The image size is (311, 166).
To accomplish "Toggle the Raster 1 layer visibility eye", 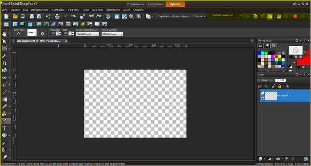I will (x=262, y=98).
